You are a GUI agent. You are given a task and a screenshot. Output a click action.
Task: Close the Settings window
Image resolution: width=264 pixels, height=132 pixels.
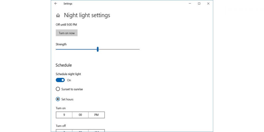click(x=208, y=4)
